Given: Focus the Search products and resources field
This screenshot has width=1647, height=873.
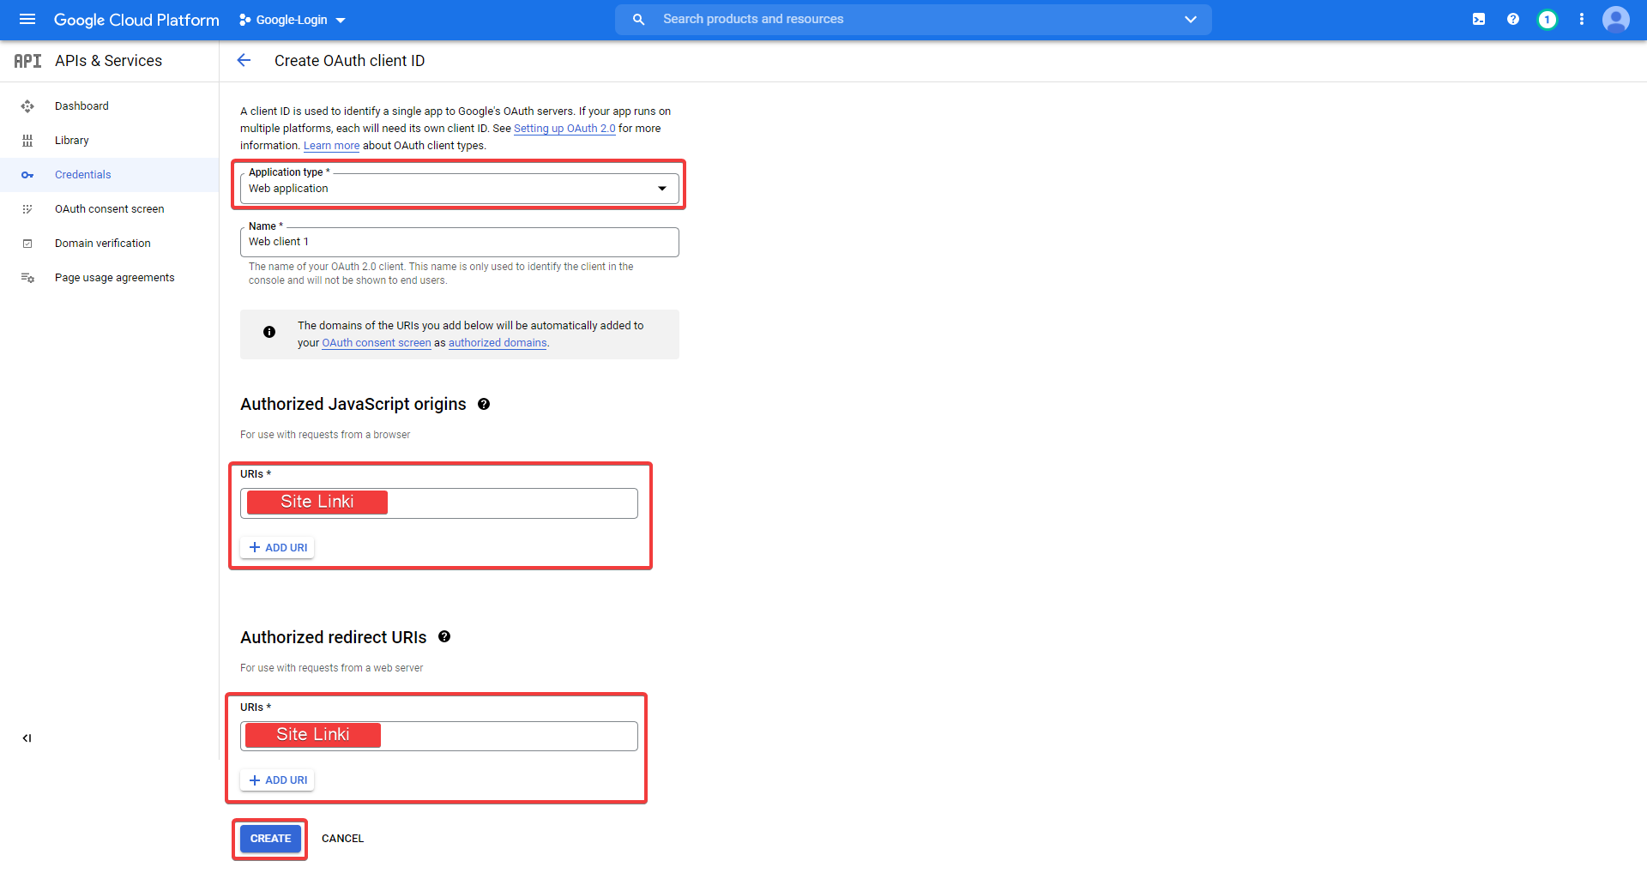Looking at the screenshot, I should click(914, 19).
